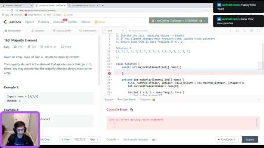Switch to the Implement Queue browser tab
The image size is (264, 148).
click(x=83, y=5)
